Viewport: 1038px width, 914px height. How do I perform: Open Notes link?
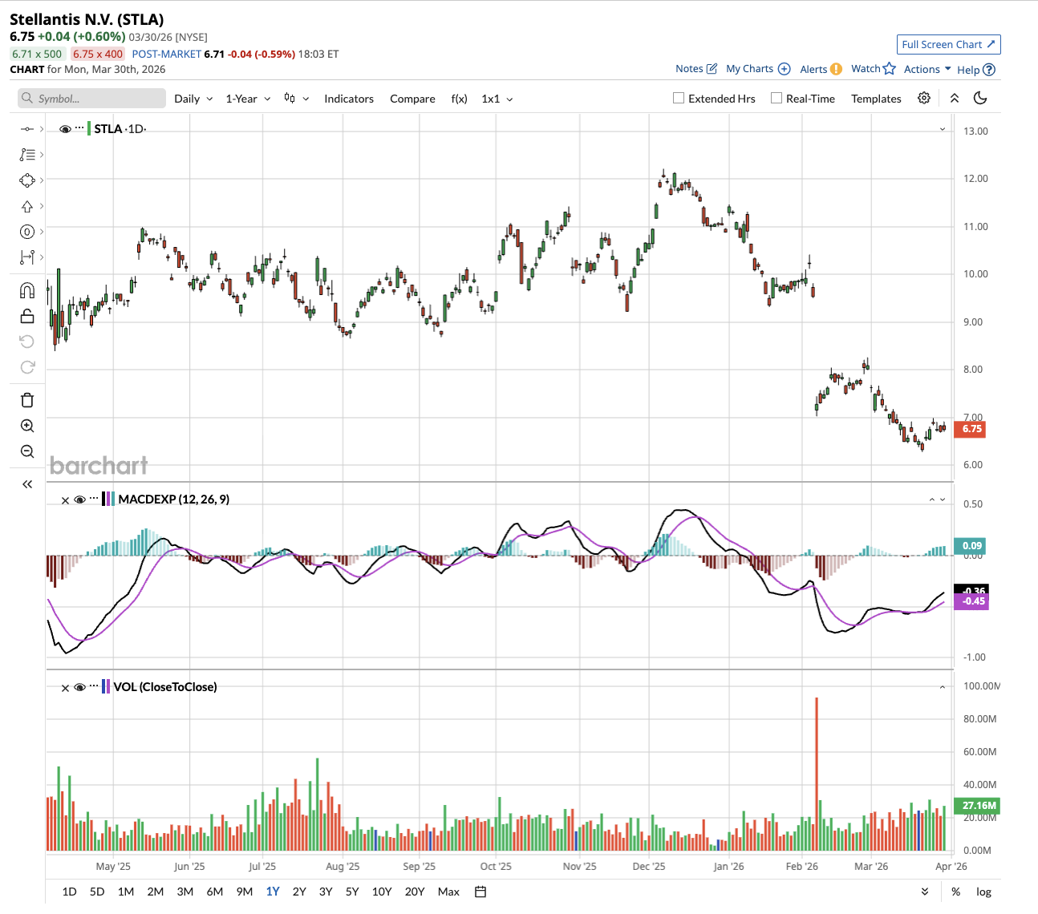[689, 69]
